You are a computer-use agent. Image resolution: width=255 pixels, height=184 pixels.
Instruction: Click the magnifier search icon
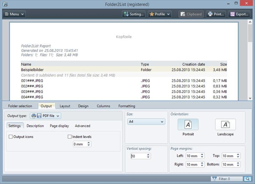(247, 179)
